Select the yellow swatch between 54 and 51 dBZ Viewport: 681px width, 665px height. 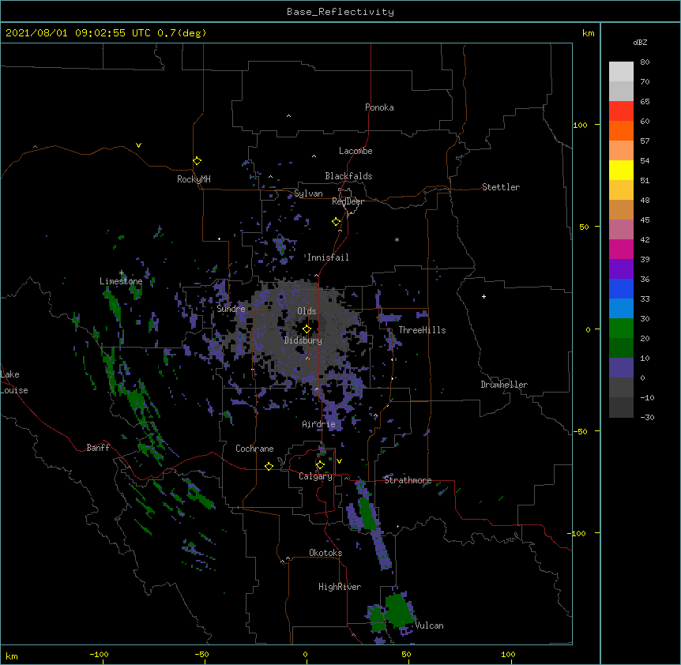point(621,170)
